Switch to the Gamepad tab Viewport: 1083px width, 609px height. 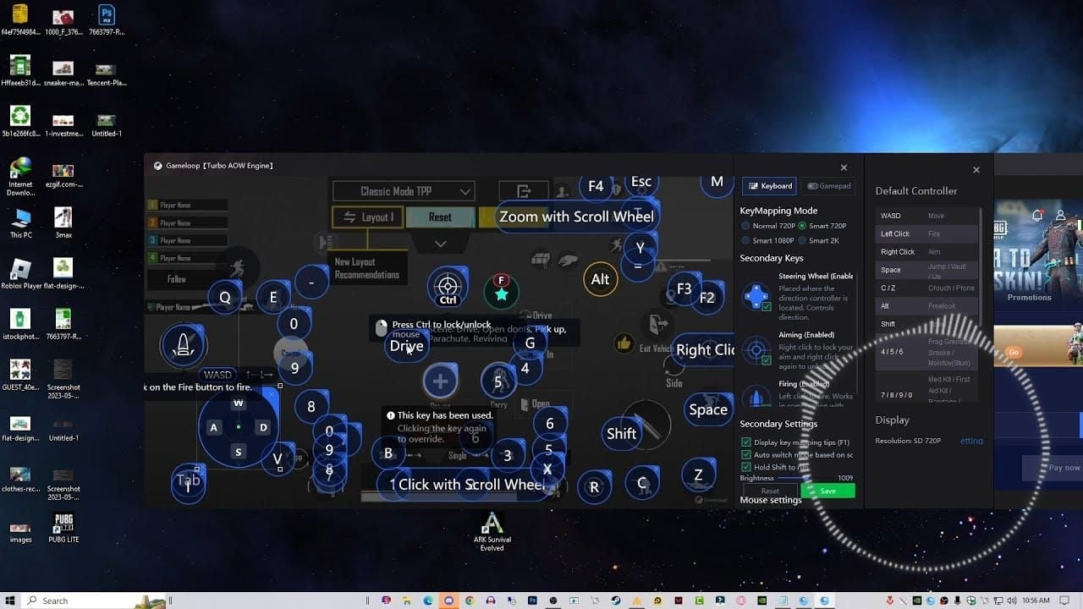(x=828, y=186)
